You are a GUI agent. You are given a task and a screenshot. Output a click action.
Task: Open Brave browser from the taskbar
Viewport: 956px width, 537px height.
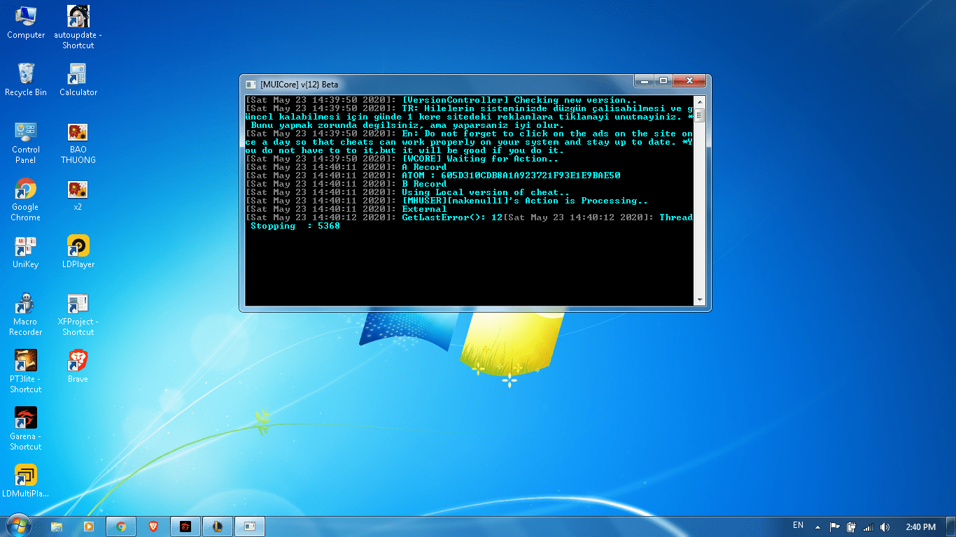click(x=153, y=527)
